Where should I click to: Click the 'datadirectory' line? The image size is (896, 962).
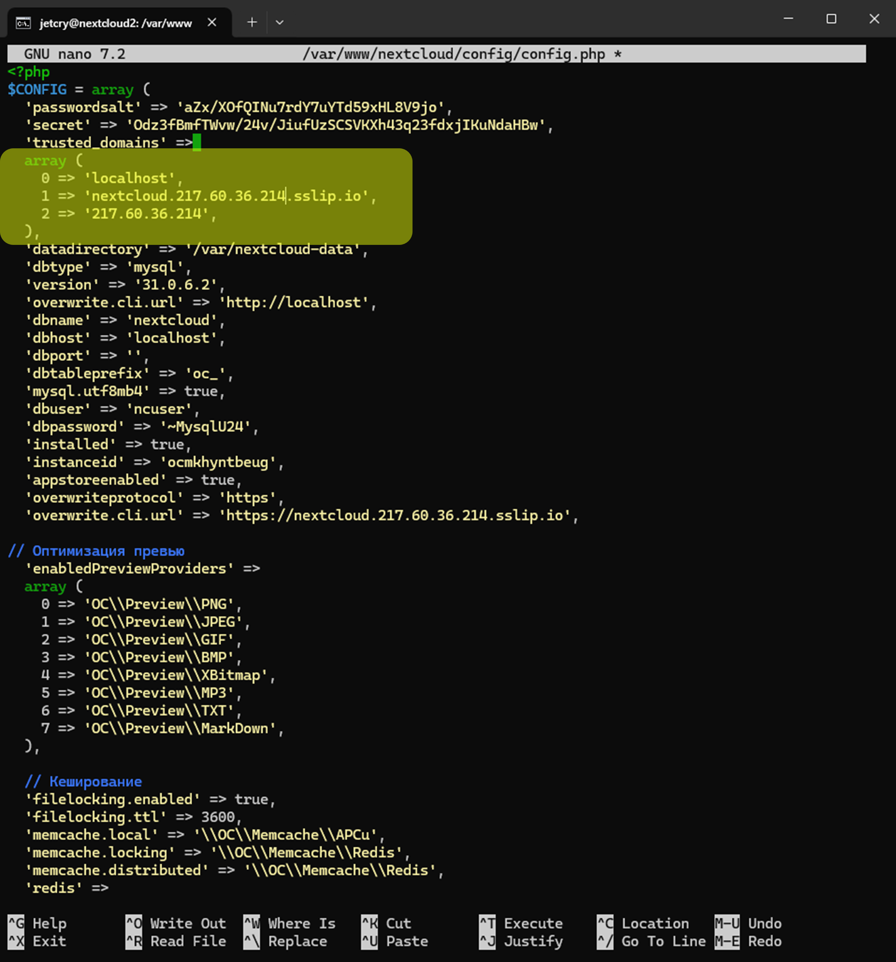[x=196, y=249]
